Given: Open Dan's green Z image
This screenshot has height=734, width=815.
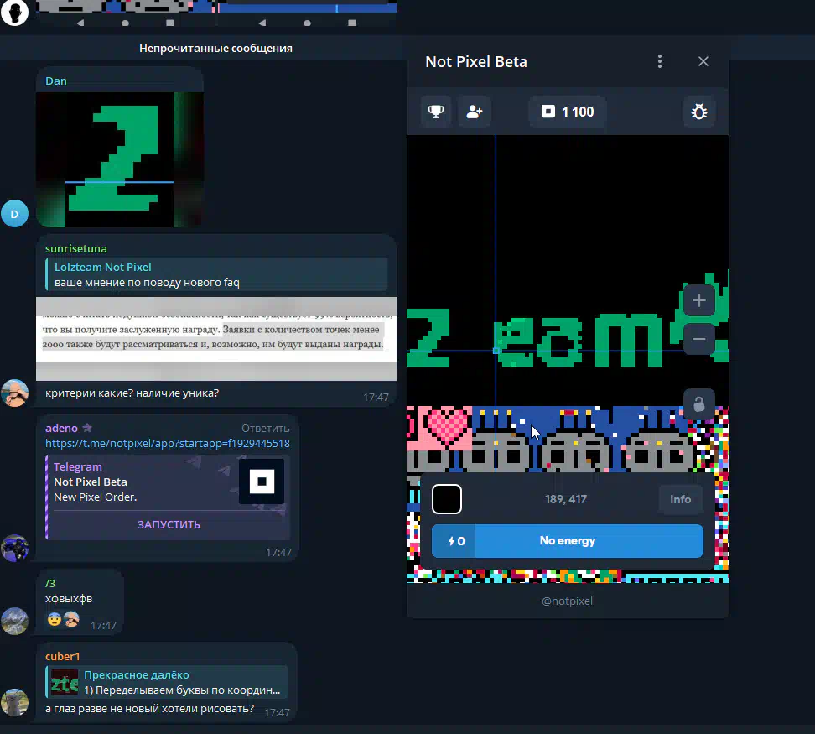Looking at the screenshot, I should [120, 159].
